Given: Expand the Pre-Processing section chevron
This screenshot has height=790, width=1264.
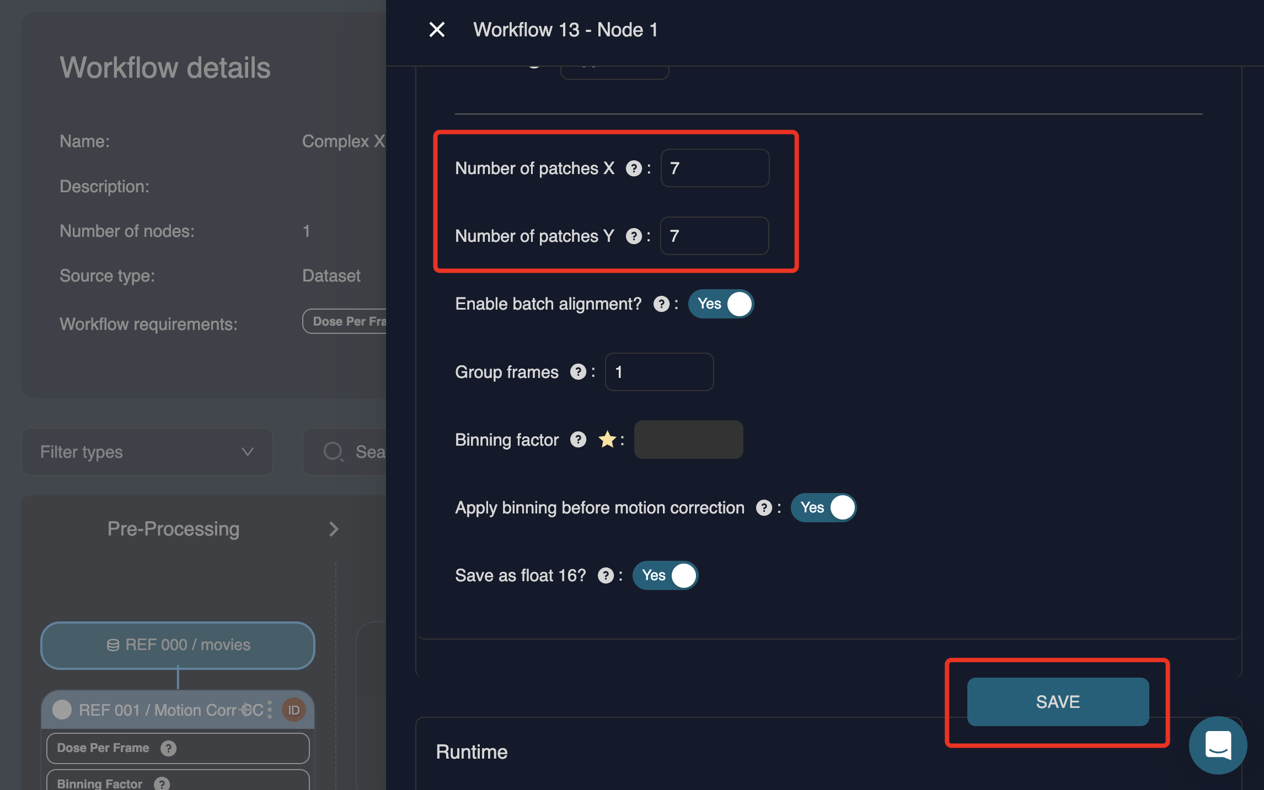Looking at the screenshot, I should point(334,529).
